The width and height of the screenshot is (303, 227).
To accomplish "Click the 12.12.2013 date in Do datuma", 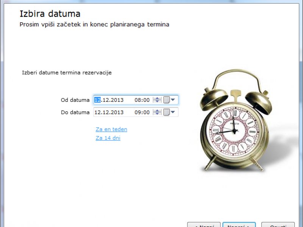I will (109, 112).
